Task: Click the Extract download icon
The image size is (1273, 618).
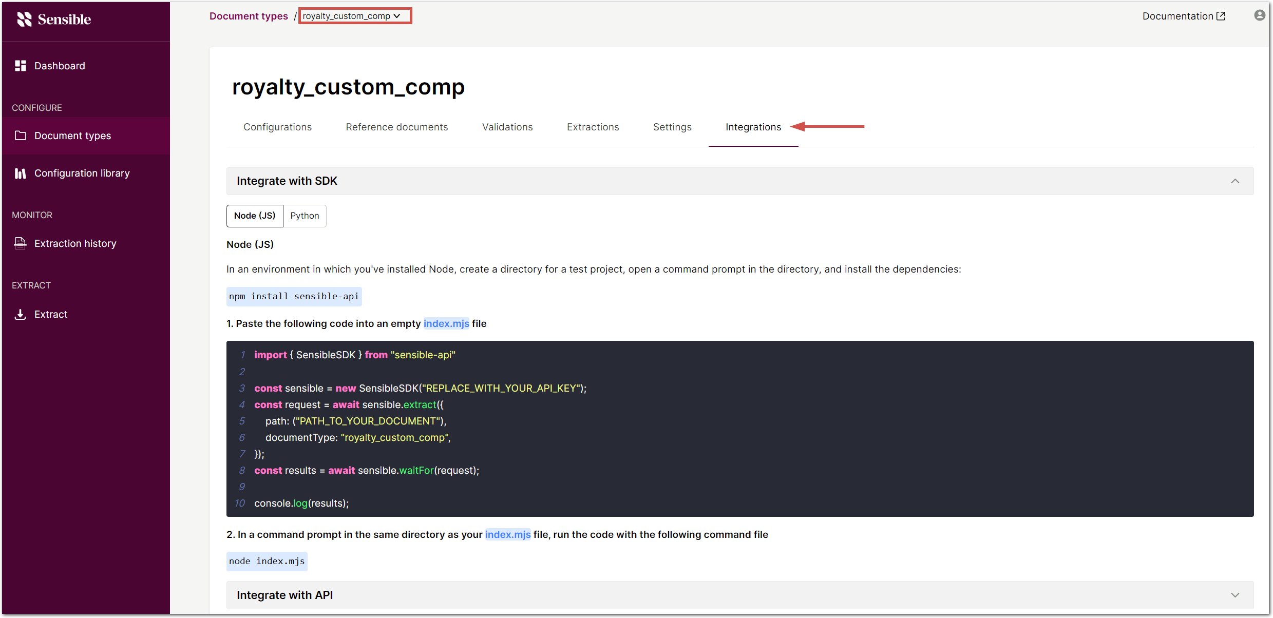Action: pos(21,314)
